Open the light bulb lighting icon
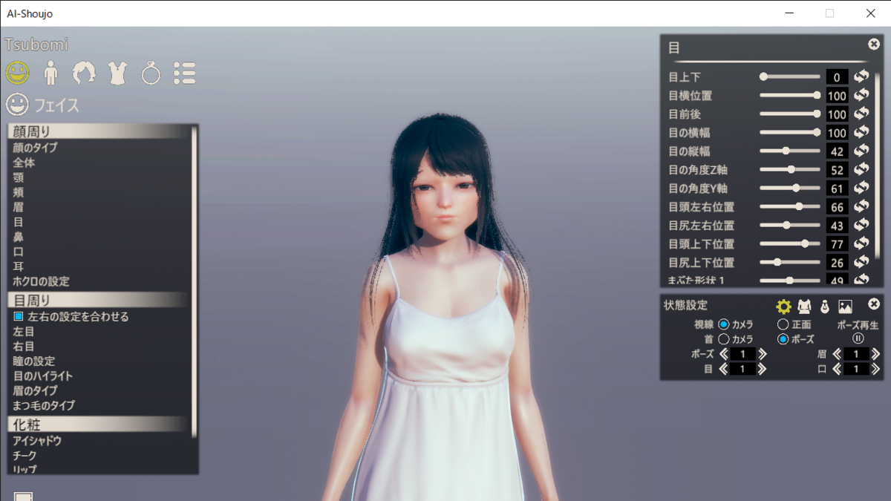The height and width of the screenshot is (501, 891). [x=824, y=306]
